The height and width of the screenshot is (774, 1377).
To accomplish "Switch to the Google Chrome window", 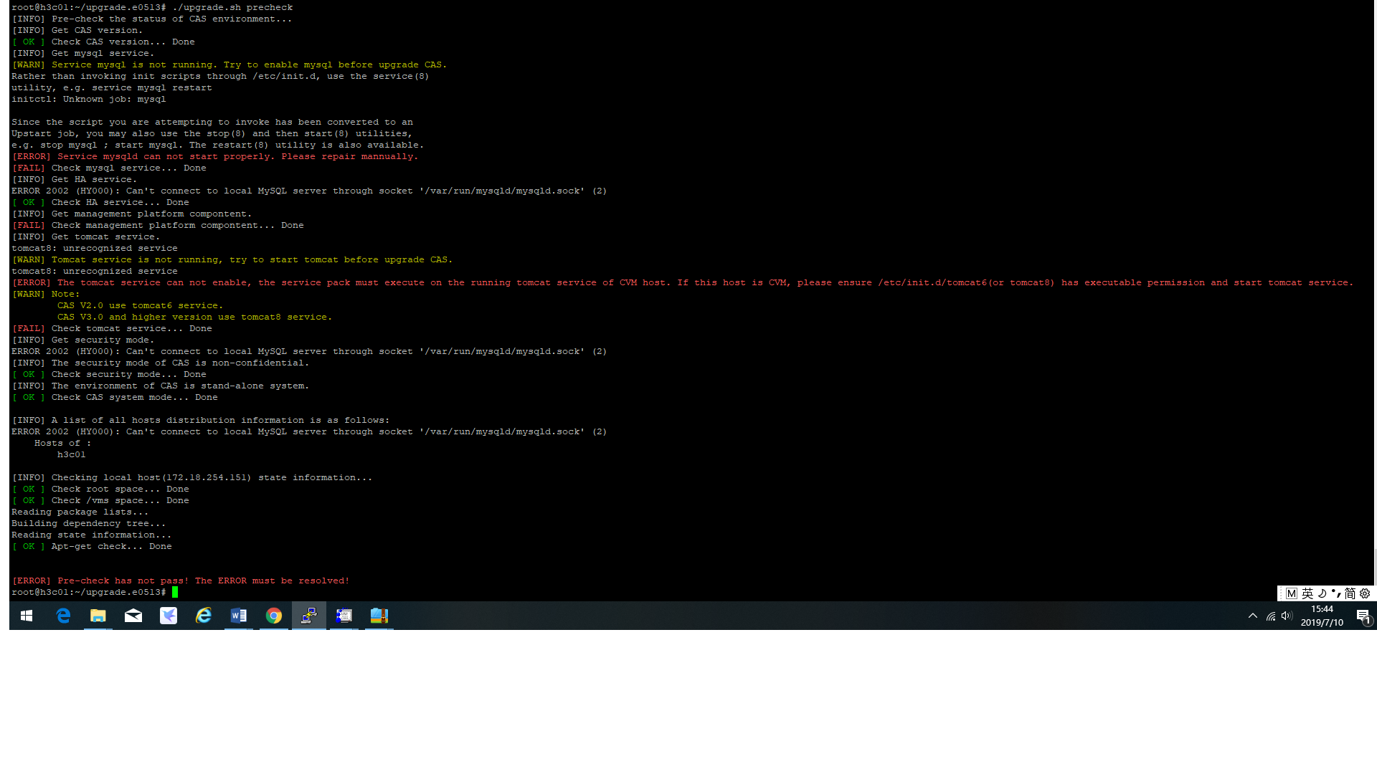I will tap(274, 616).
